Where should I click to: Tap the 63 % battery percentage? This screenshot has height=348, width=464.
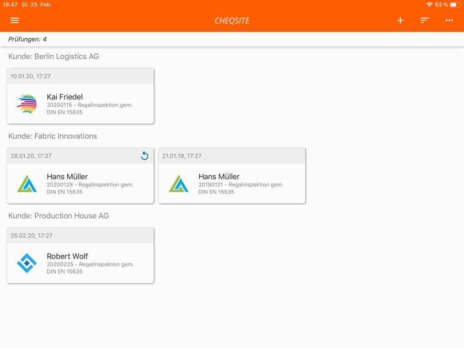441,5
